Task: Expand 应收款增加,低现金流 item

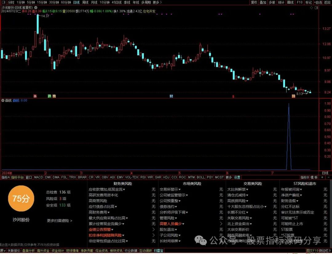Action: (x=107, y=189)
